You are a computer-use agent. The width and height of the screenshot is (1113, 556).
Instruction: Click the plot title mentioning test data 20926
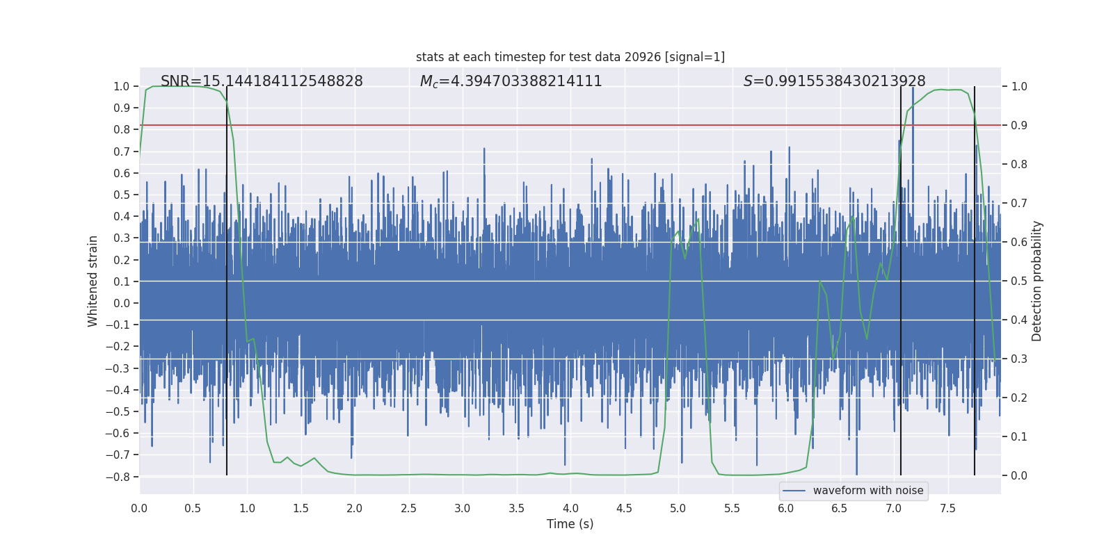tap(570, 57)
